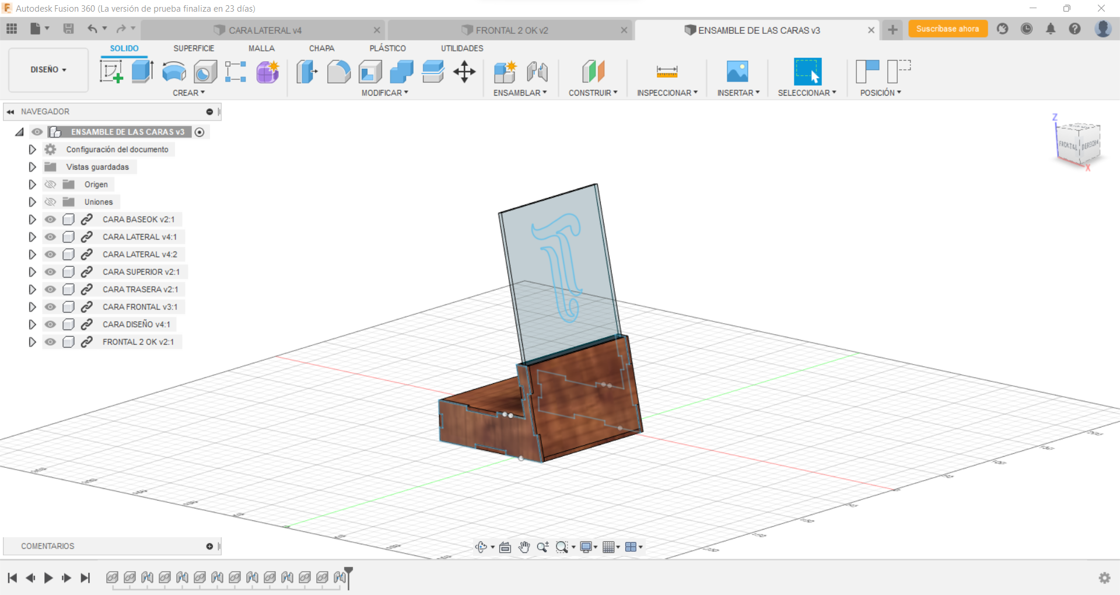Select the Hole tool
This screenshot has height=595, width=1120.
(205, 72)
